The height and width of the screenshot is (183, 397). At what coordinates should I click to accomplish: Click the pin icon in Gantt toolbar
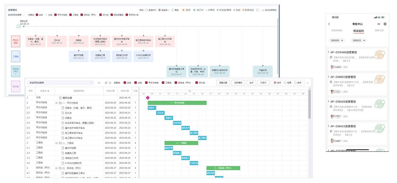pyautogui.click(x=106, y=83)
